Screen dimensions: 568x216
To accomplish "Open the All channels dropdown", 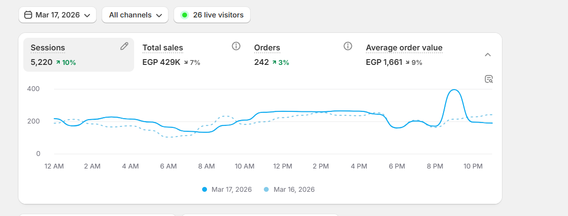I will 135,15.
